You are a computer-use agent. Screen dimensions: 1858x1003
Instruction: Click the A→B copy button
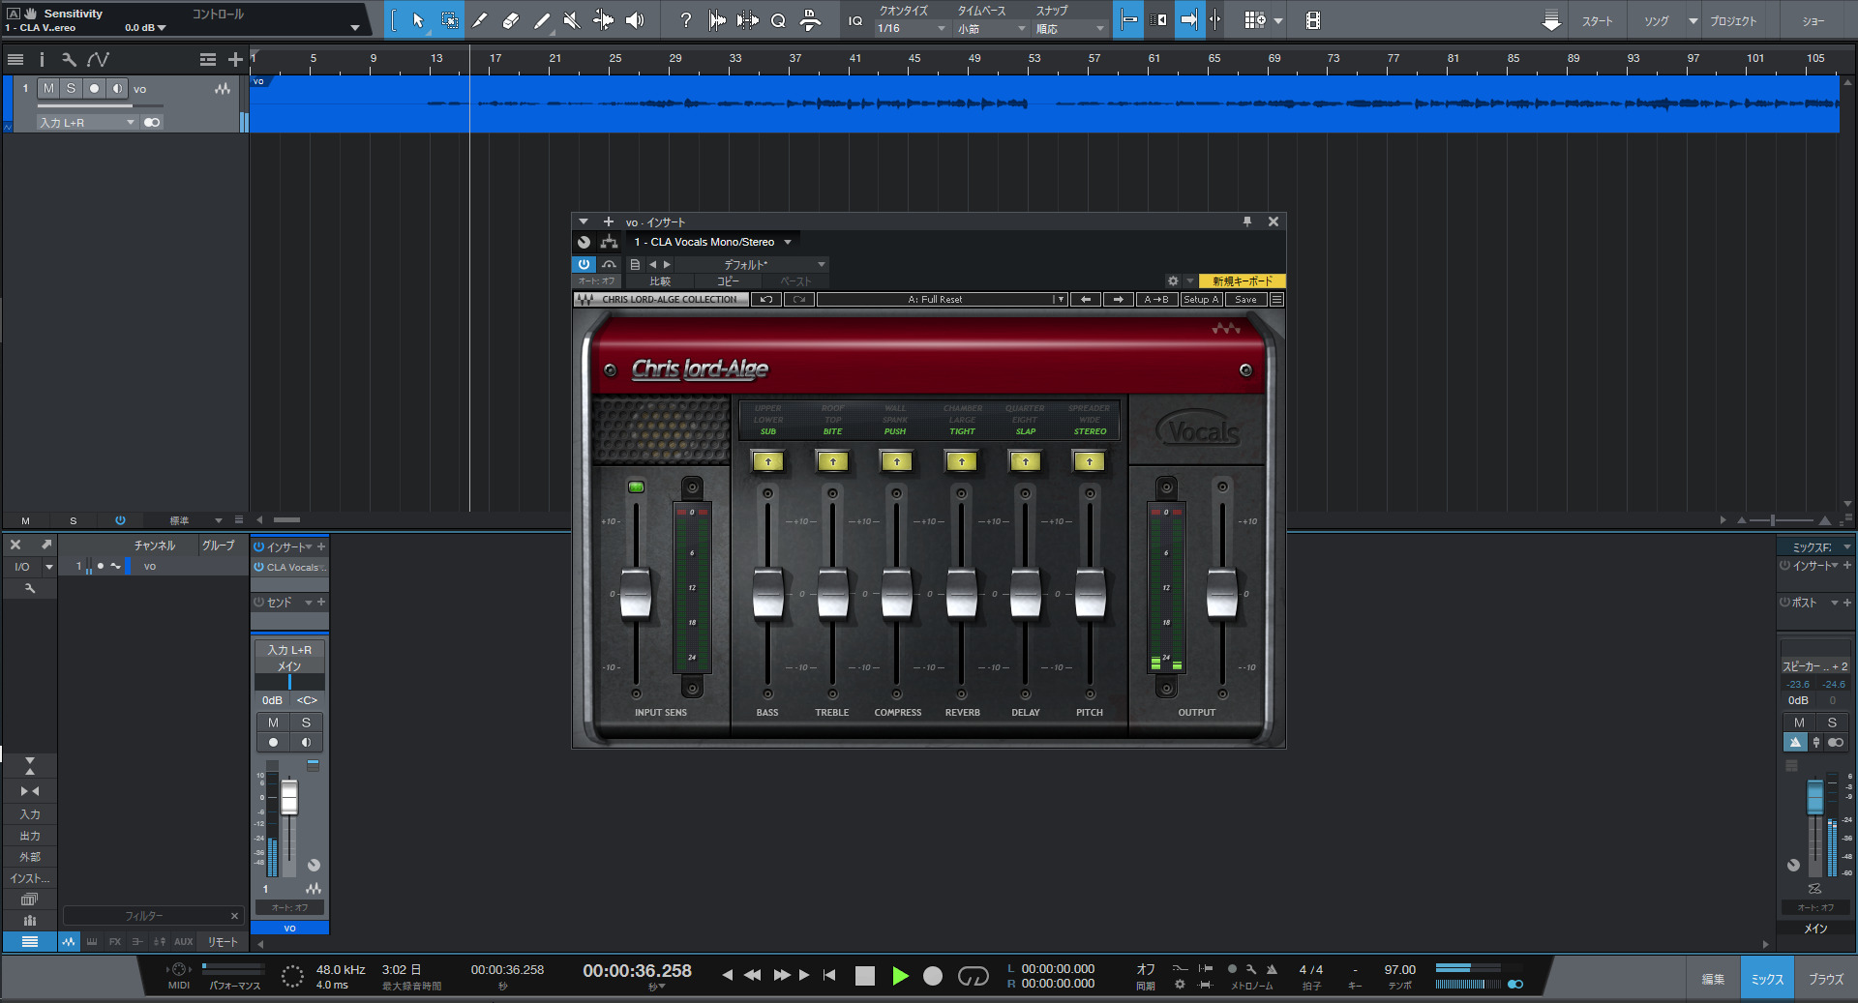(1157, 300)
